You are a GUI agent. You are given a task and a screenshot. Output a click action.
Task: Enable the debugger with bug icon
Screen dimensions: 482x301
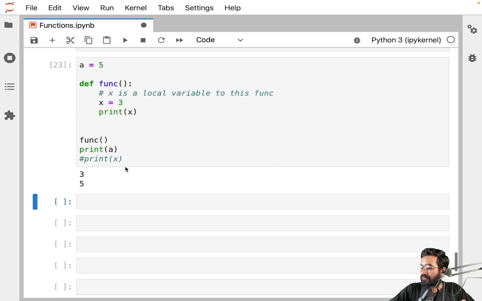[x=357, y=40]
